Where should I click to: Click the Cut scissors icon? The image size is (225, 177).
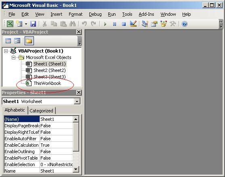(x=44, y=24)
